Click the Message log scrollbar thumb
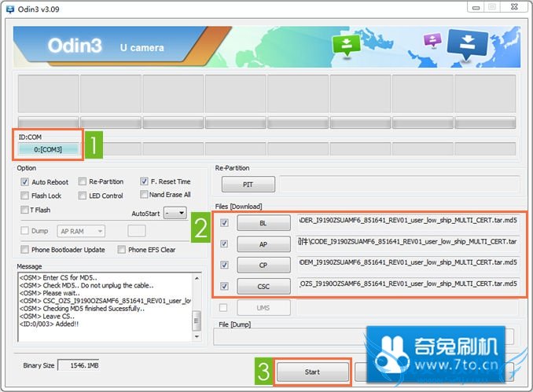 pos(197,321)
